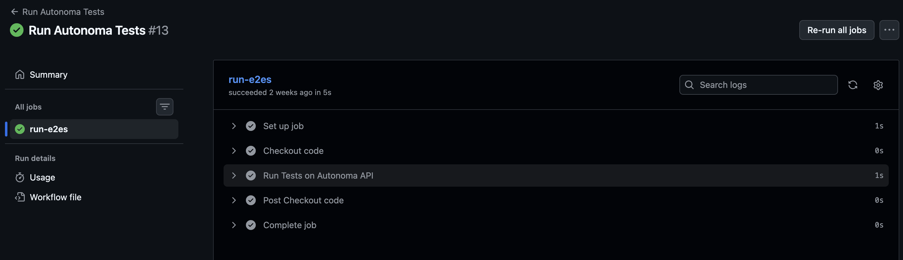This screenshot has width=903, height=260.
Task: Click the green success check beside run-e2es
Action: pos(20,129)
